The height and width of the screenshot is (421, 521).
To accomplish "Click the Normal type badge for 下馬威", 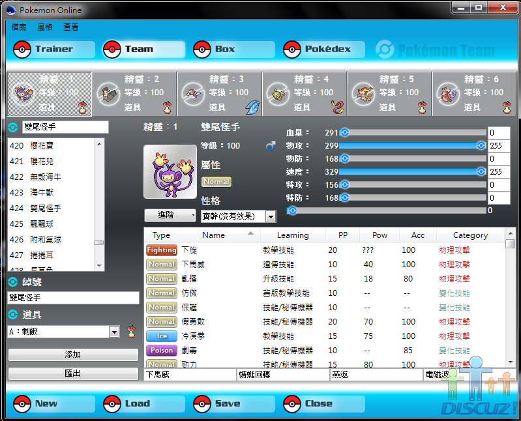I will tap(162, 265).
